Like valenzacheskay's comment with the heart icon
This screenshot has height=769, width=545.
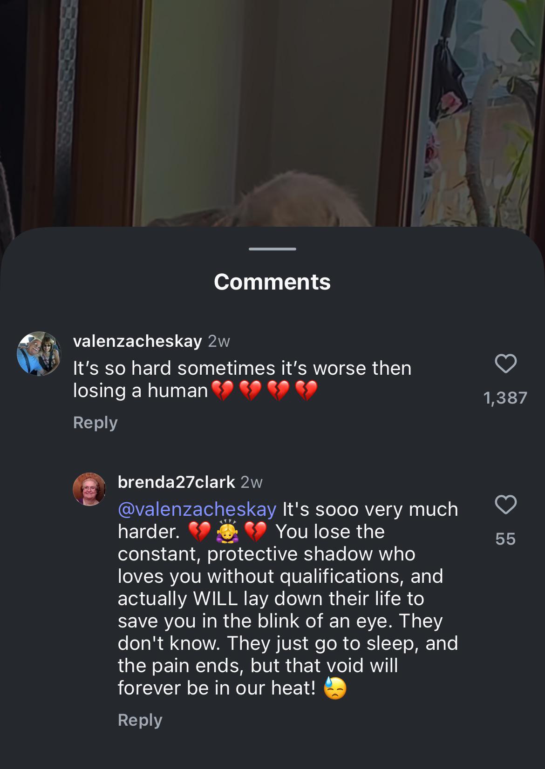(x=505, y=364)
